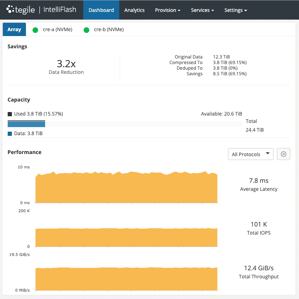Click the green status dot for cre-a
Image resolution: width=299 pixels, height=299 pixels.
tap(35, 30)
